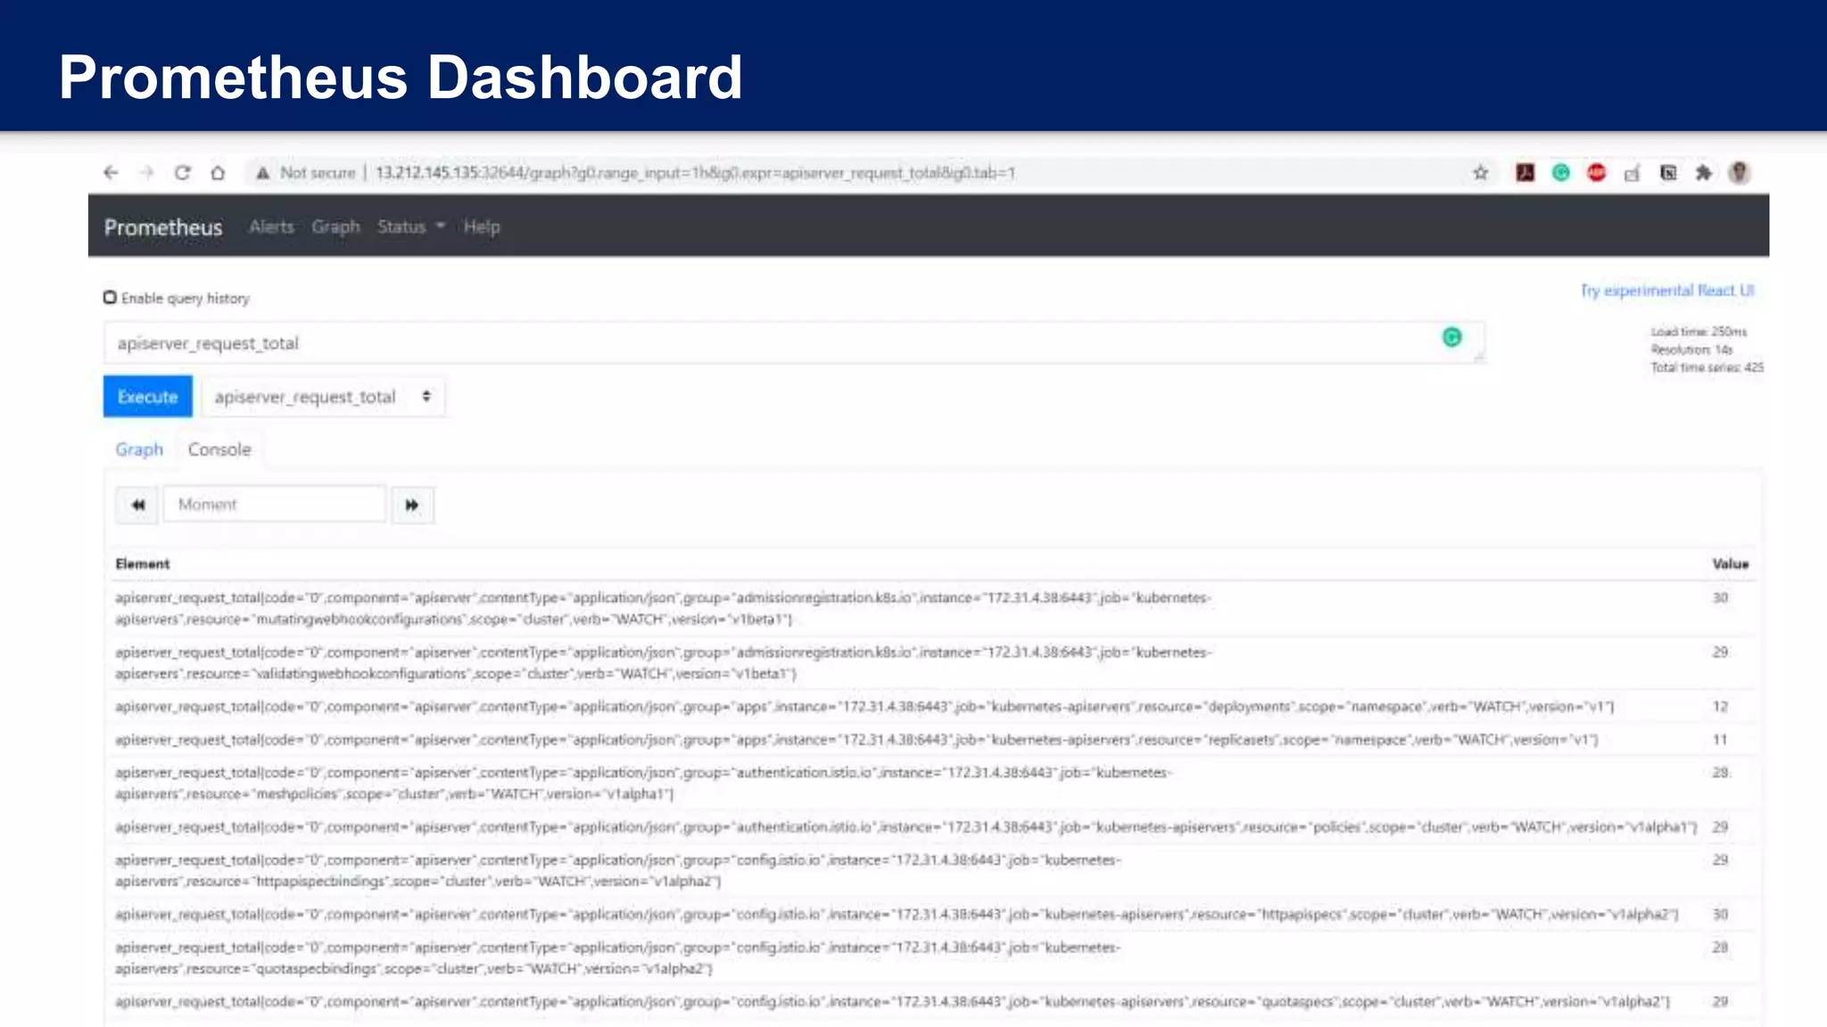The height and width of the screenshot is (1027, 1827).
Task: Click the browser forward arrow
Action: (147, 173)
